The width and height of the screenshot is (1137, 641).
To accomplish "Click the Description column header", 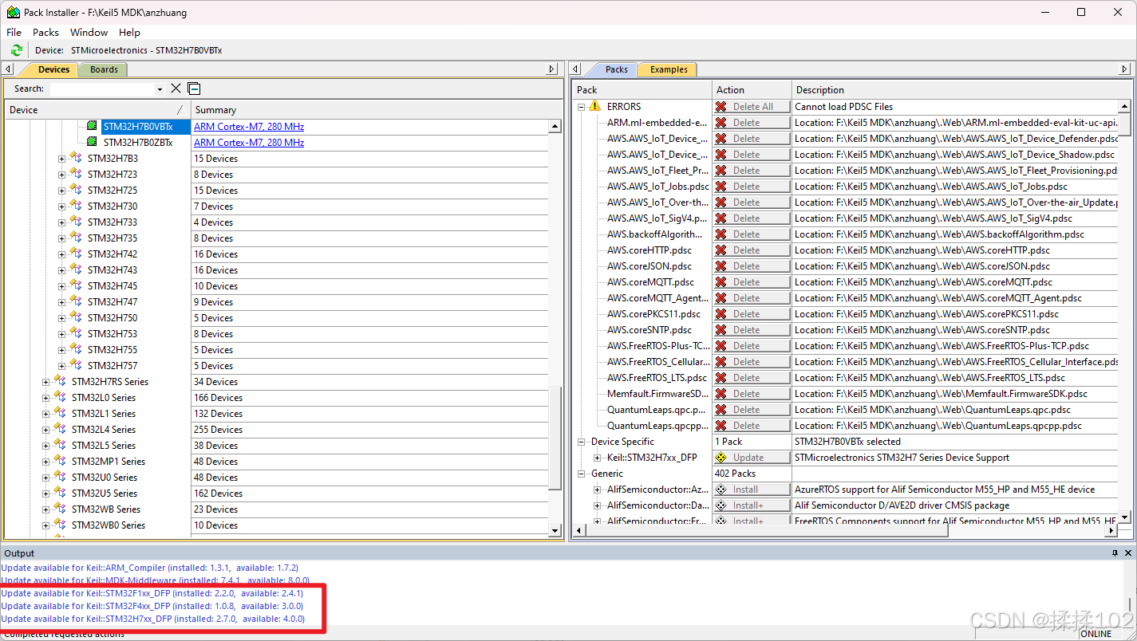I will click(x=961, y=89).
